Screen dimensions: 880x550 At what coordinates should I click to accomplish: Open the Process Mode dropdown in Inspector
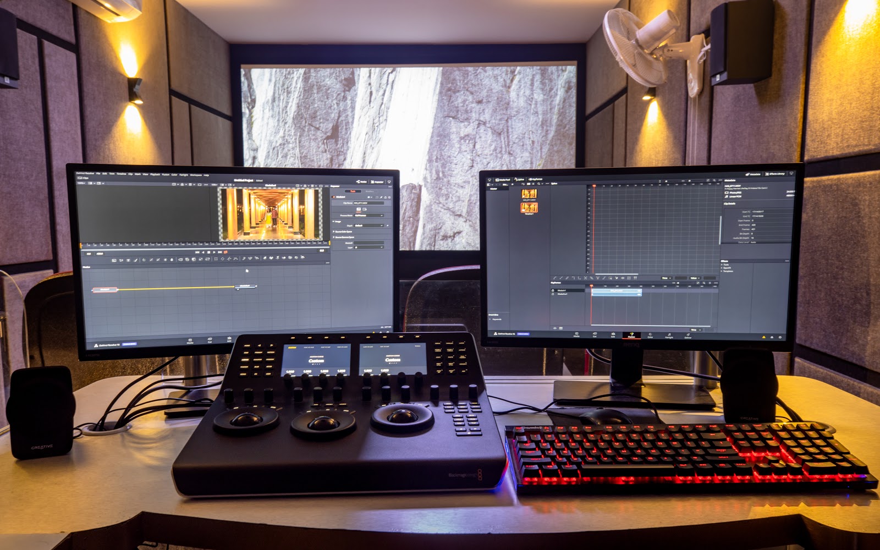click(x=369, y=216)
